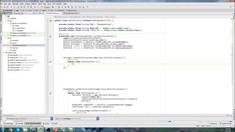Select RedditAPI in the project tree
This screenshot has width=235, height=132.
pos(20,30)
